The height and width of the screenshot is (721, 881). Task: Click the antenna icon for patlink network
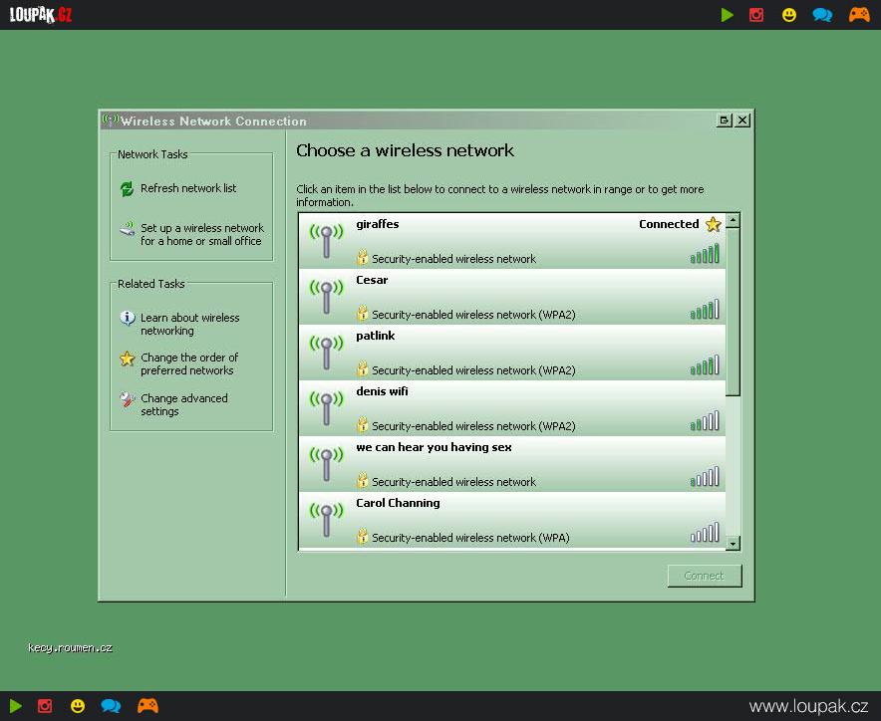pyautogui.click(x=326, y=353)
